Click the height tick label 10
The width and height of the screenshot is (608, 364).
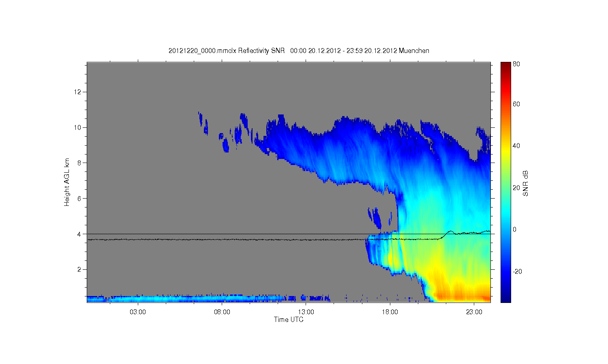[x=78, y=127]
